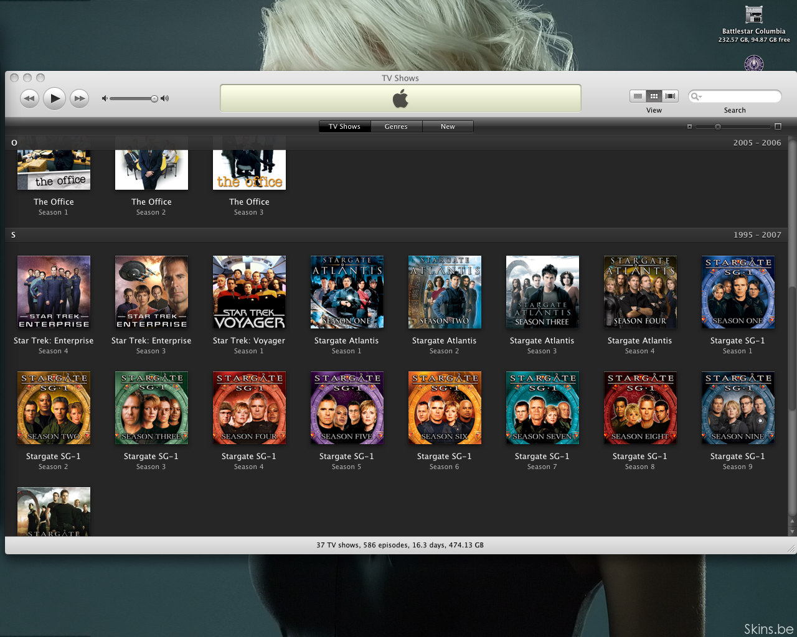Select Stargate SG-1 Season Five cover
Viewport: 797px width, 637px height.
pyautogui.click(x=347, y=407)
